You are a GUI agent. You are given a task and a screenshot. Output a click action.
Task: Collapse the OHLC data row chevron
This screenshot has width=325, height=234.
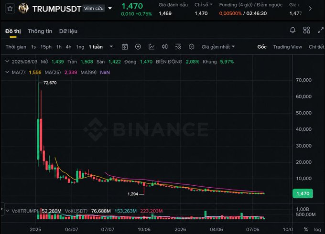coord(7,62)
